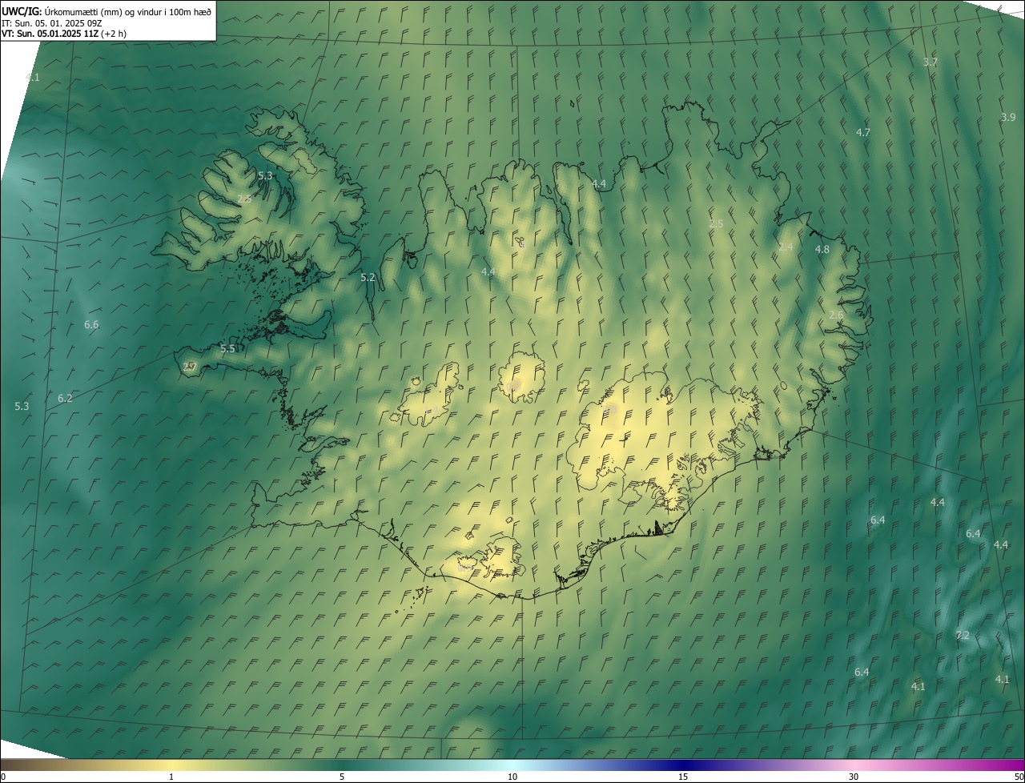The image size is (1025, 783).
Task: Click the color scale tick label "30"
Action: point(854,777)
